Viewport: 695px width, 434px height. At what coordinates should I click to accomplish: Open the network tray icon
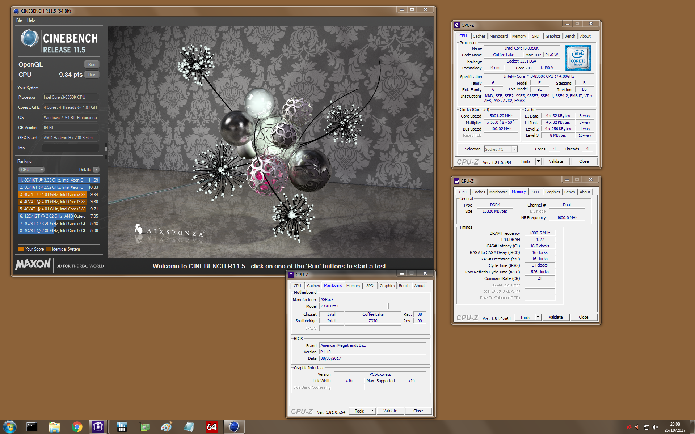pos(646,427)
